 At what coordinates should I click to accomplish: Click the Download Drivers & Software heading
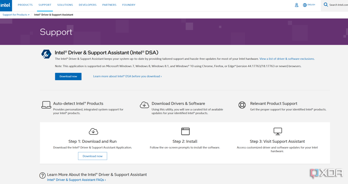178,103
